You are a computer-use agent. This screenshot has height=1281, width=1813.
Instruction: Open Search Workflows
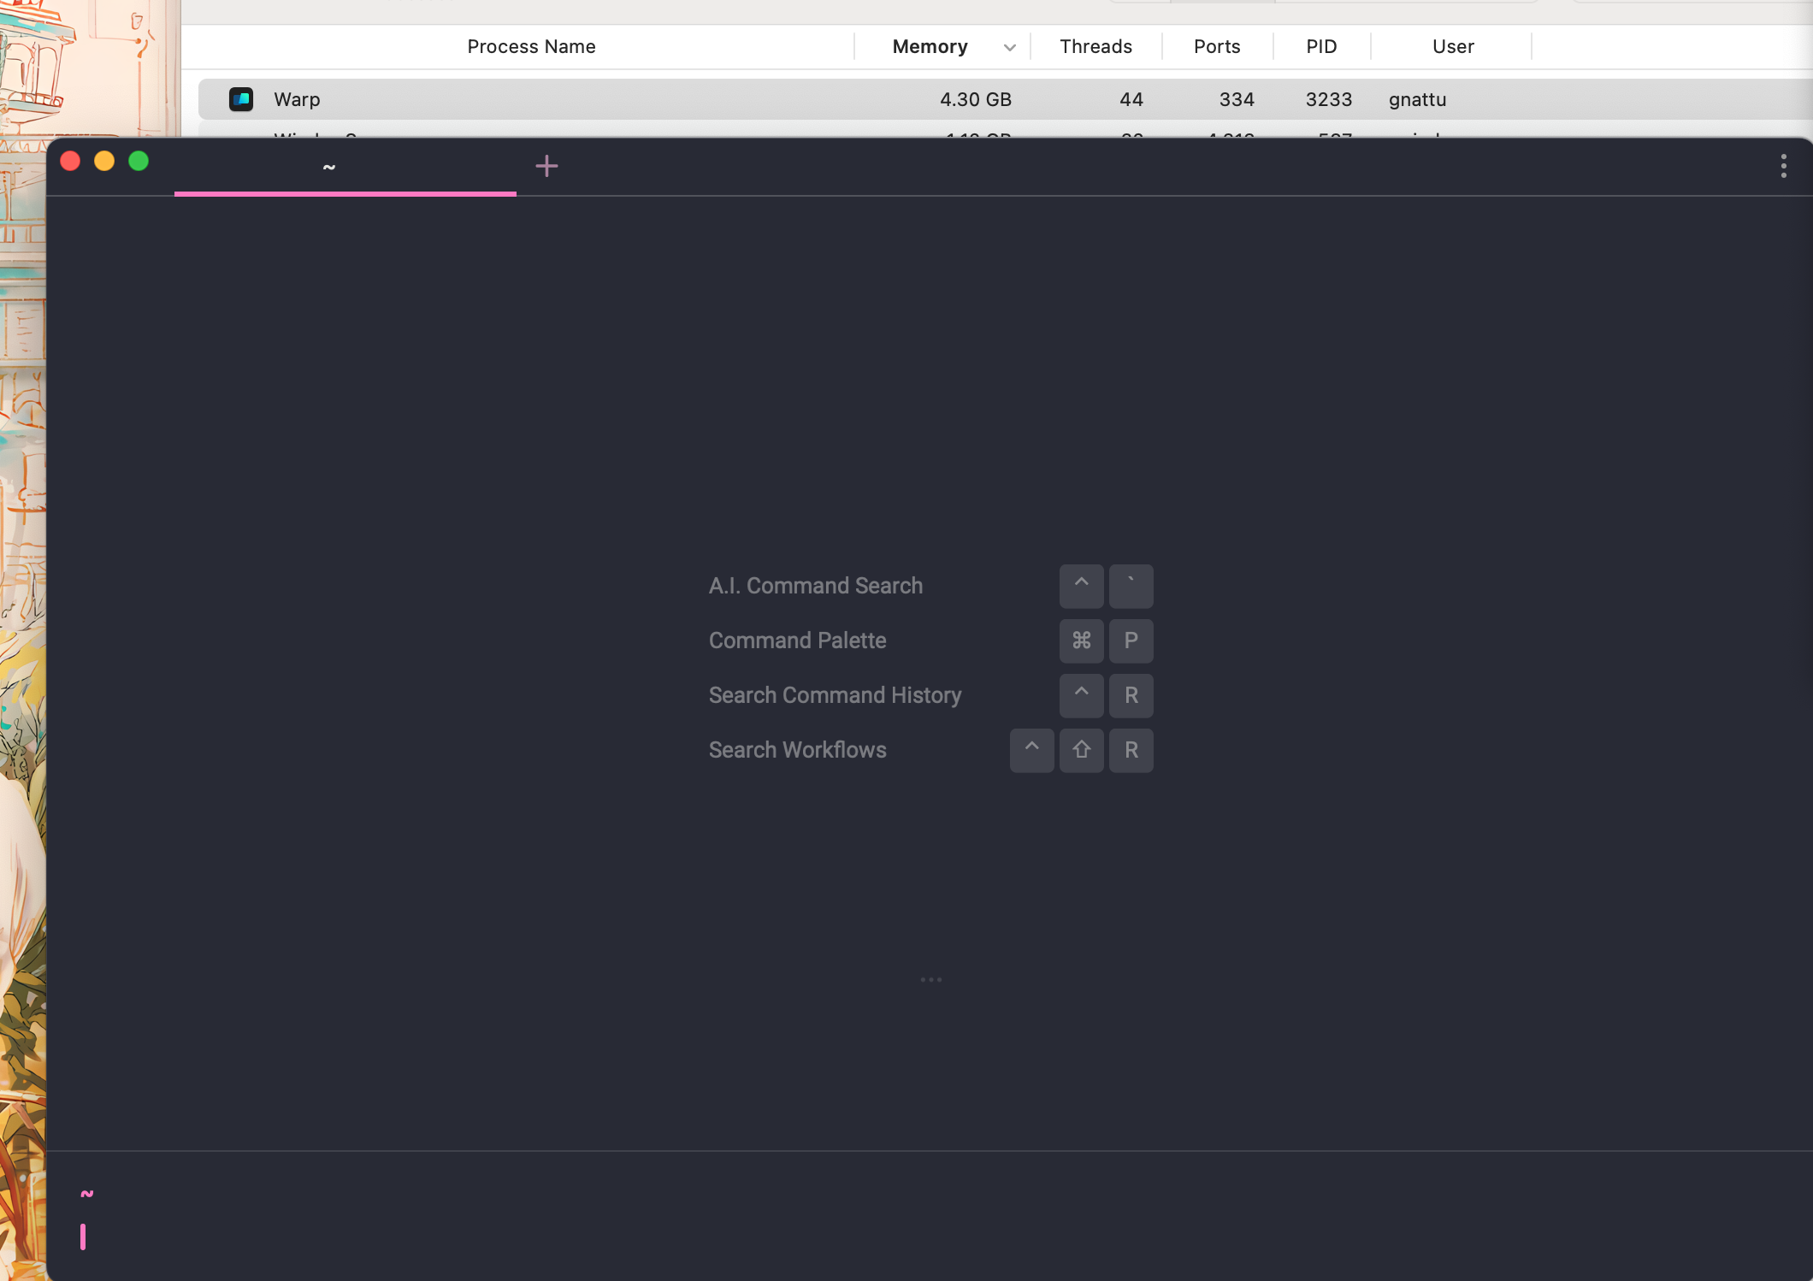(797, 750)
